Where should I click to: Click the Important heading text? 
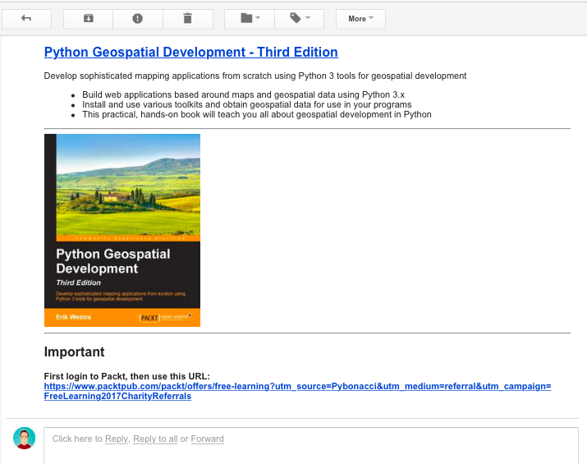74,351
